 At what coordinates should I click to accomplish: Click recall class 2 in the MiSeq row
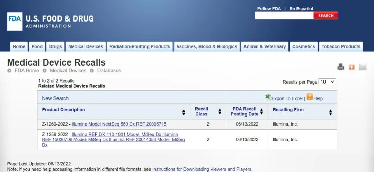pos(208,140)
